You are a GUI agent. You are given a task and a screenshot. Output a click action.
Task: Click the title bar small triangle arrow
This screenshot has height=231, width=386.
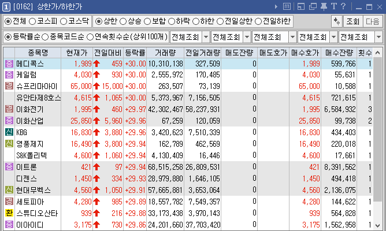tap(276, 7)
